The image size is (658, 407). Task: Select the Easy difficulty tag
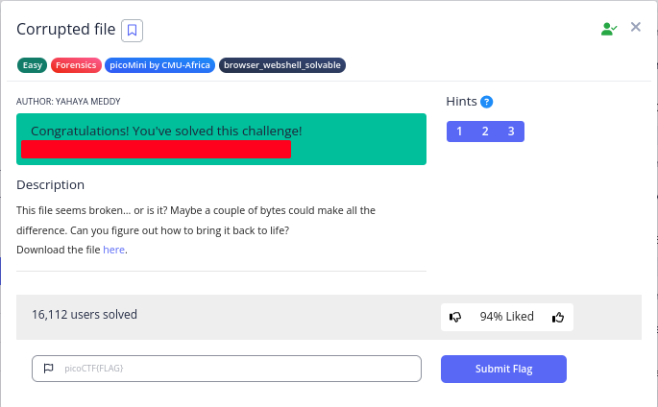point(32,65)
